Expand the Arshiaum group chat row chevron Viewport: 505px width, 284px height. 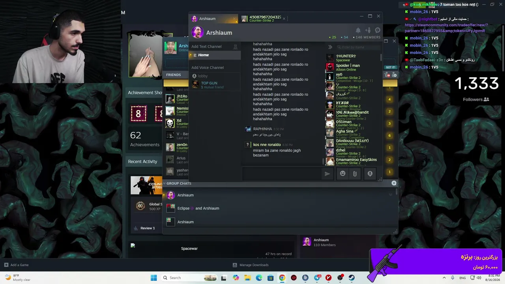pyautogui.click(x=391, y=194)
